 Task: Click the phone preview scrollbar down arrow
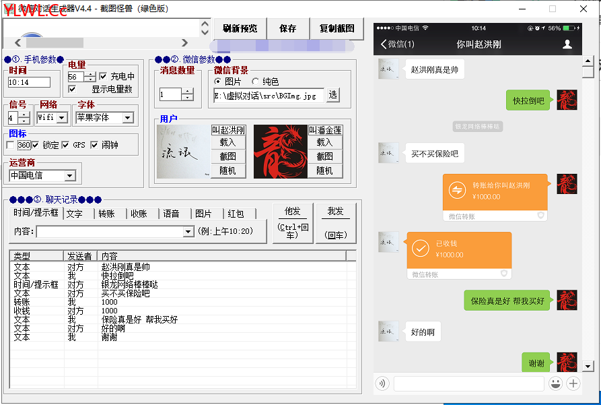[x=588, y=366]
